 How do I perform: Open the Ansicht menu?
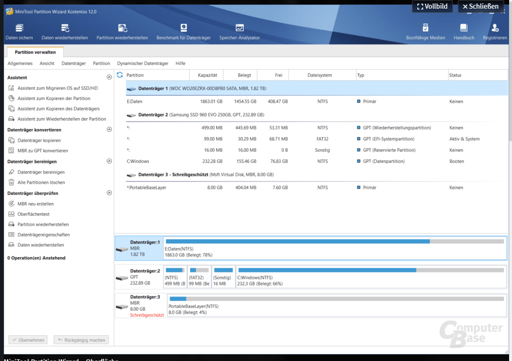[47, 64]
